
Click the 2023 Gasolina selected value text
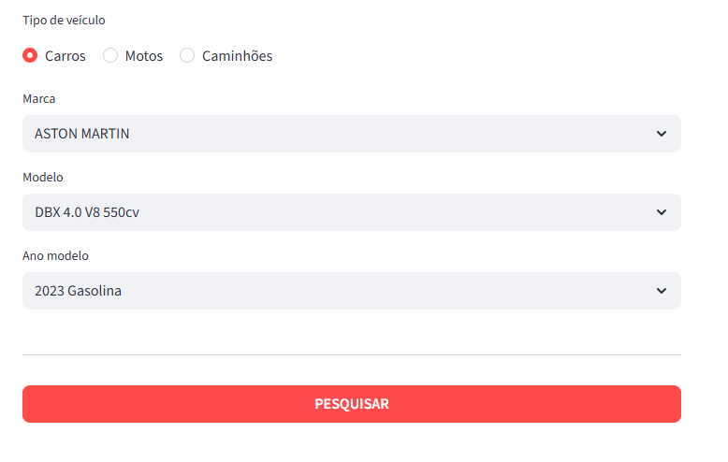(x=79, y=291)
